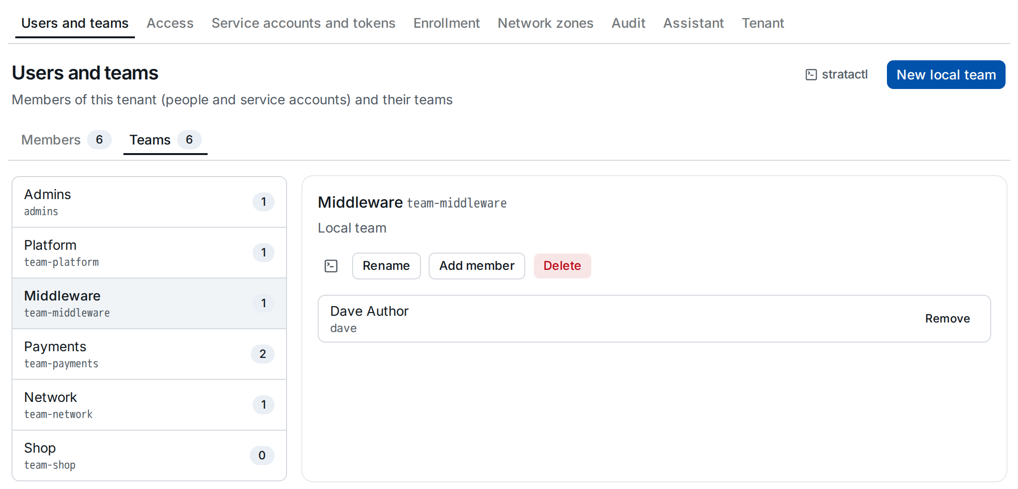
Task: Click Teams count badge 6
Action: coord(189,140)
